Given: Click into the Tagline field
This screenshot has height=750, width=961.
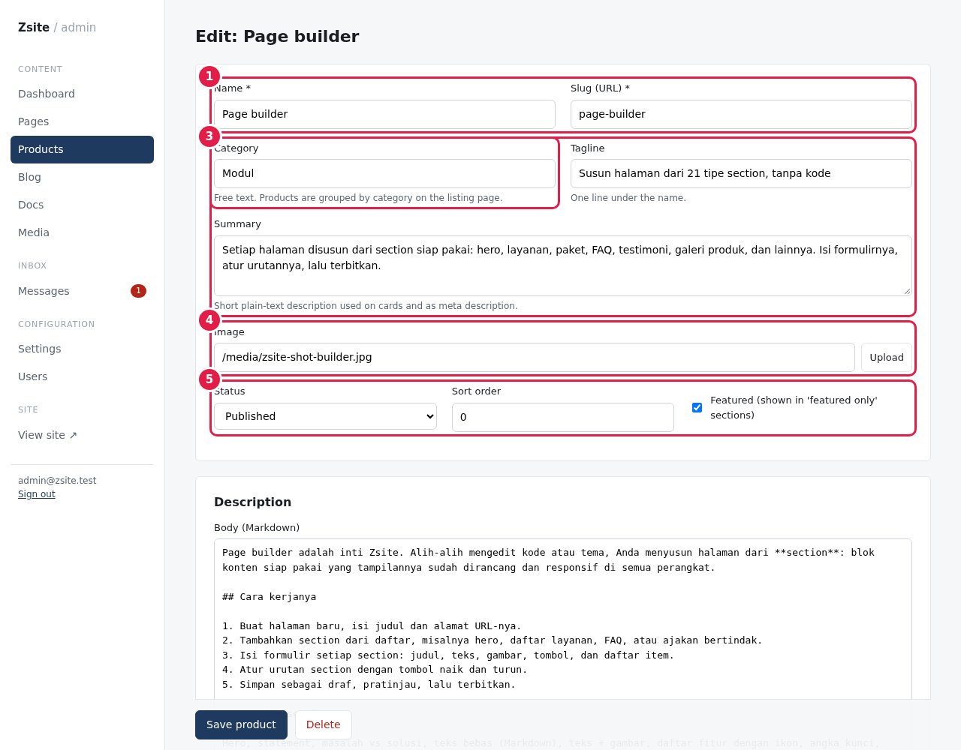Looking at the screenshot, I should pos(741,173).
